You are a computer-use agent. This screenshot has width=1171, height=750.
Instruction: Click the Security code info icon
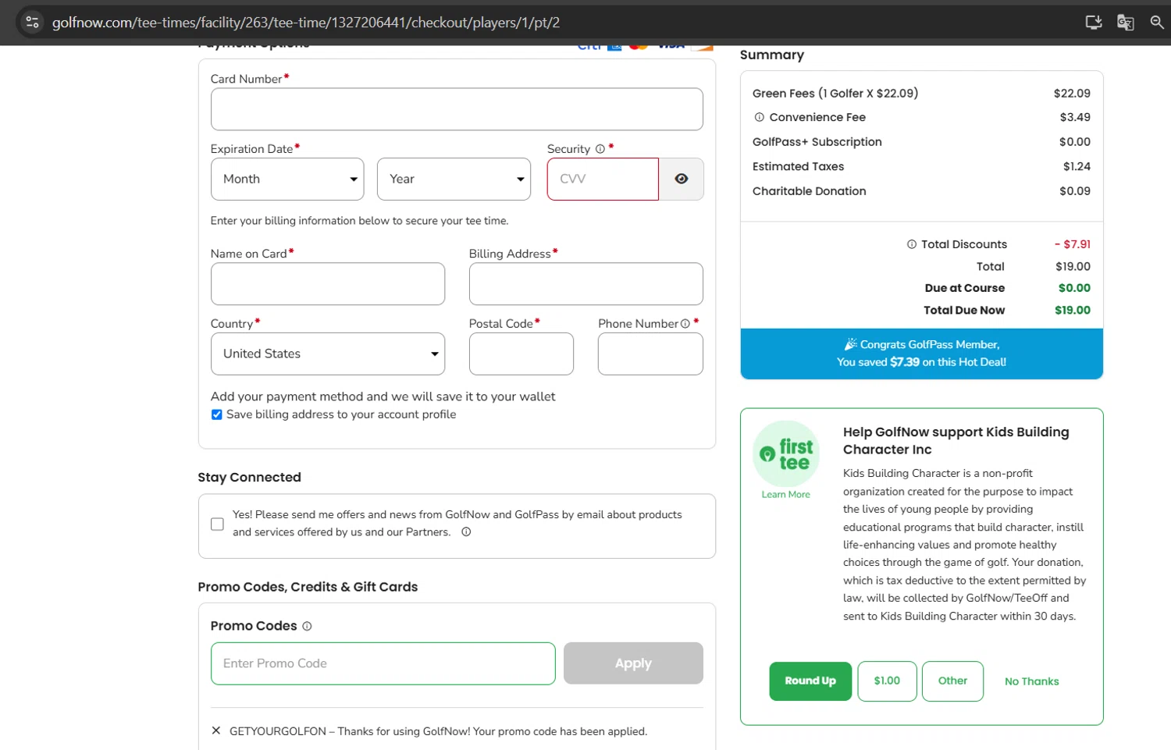pyautogui.click(x=600, y=149)
